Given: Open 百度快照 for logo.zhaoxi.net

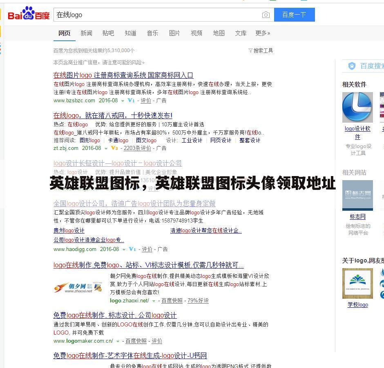Looking at the screenshot, I should [x=172, y=301].
